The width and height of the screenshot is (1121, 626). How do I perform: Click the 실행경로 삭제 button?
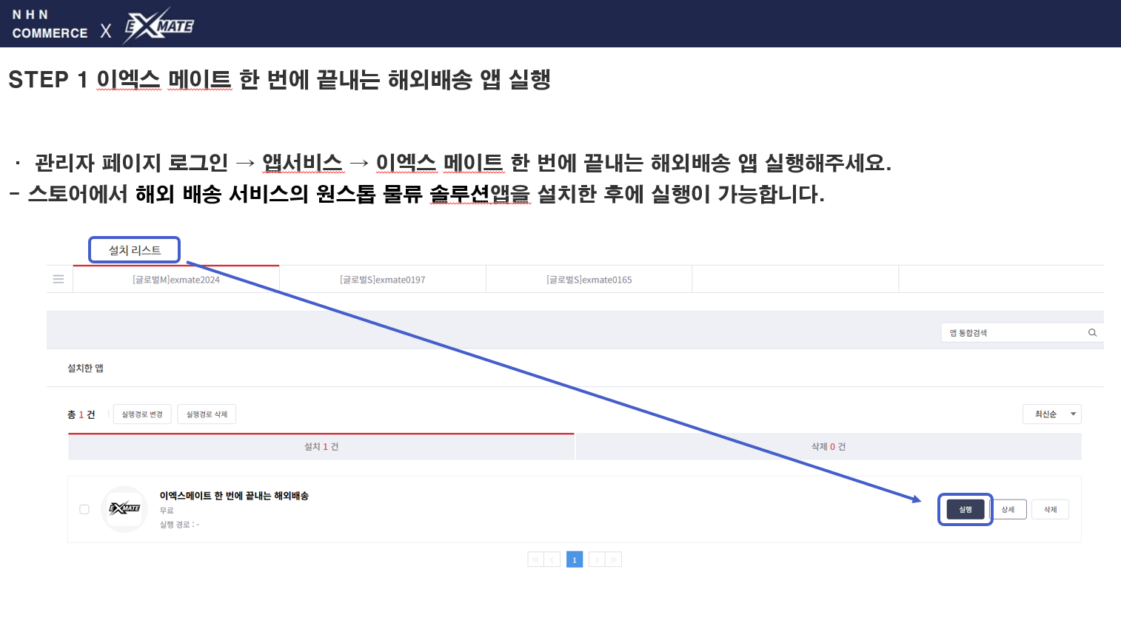coord(207,414)
